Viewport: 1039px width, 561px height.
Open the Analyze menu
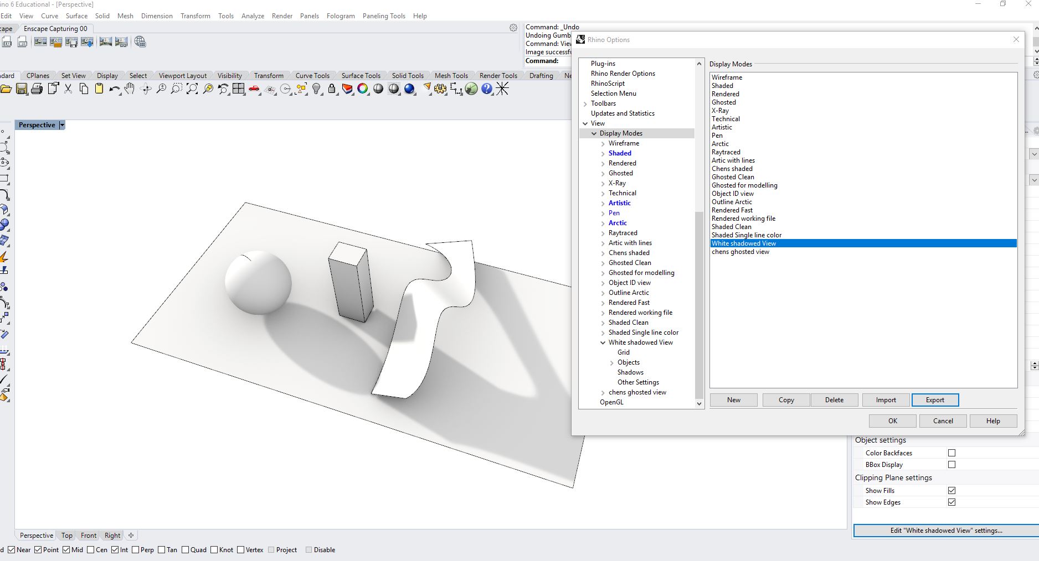(x=253, y=16)
